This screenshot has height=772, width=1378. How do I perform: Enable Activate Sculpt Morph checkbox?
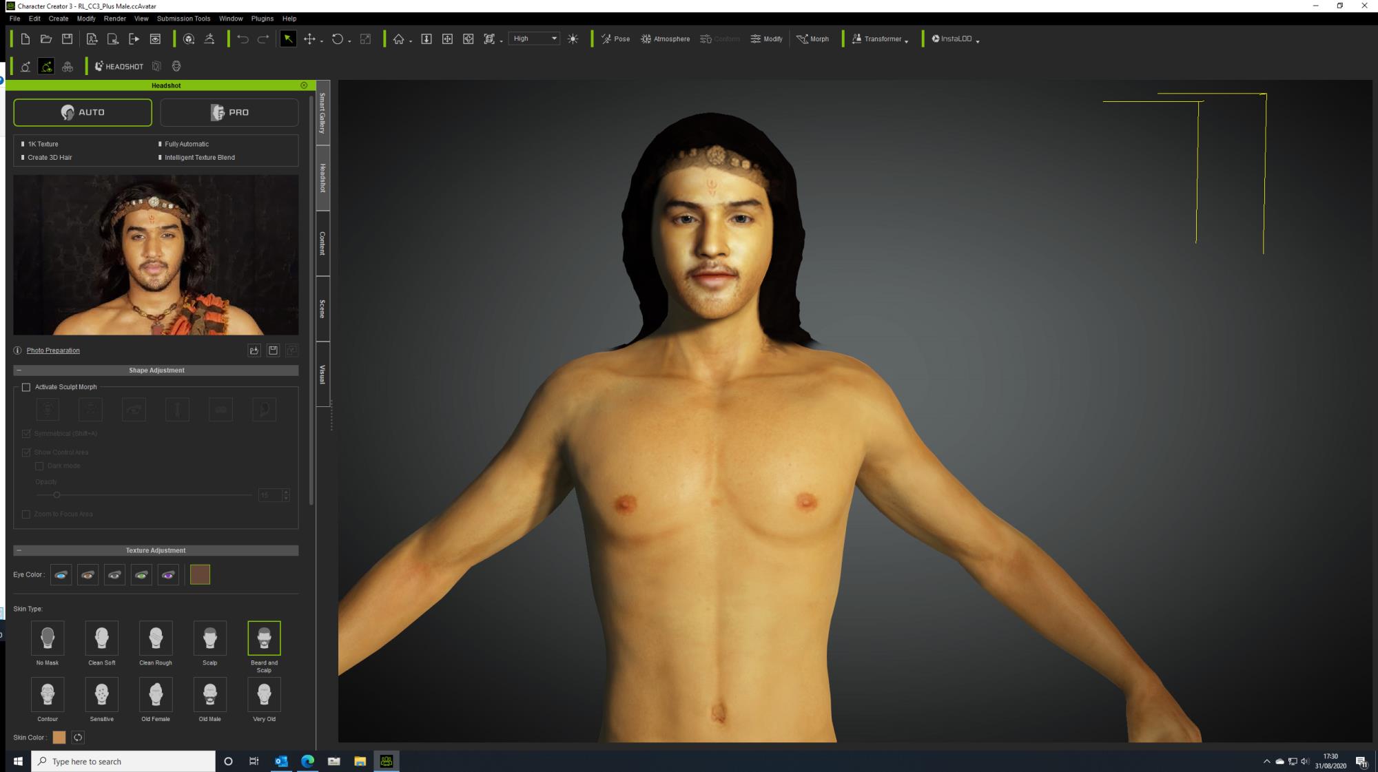tap(26, 387)
